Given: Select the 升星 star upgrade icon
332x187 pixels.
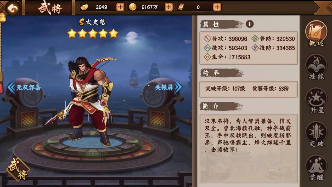Looking at the screenshot, I should click(x=316, y=101).
